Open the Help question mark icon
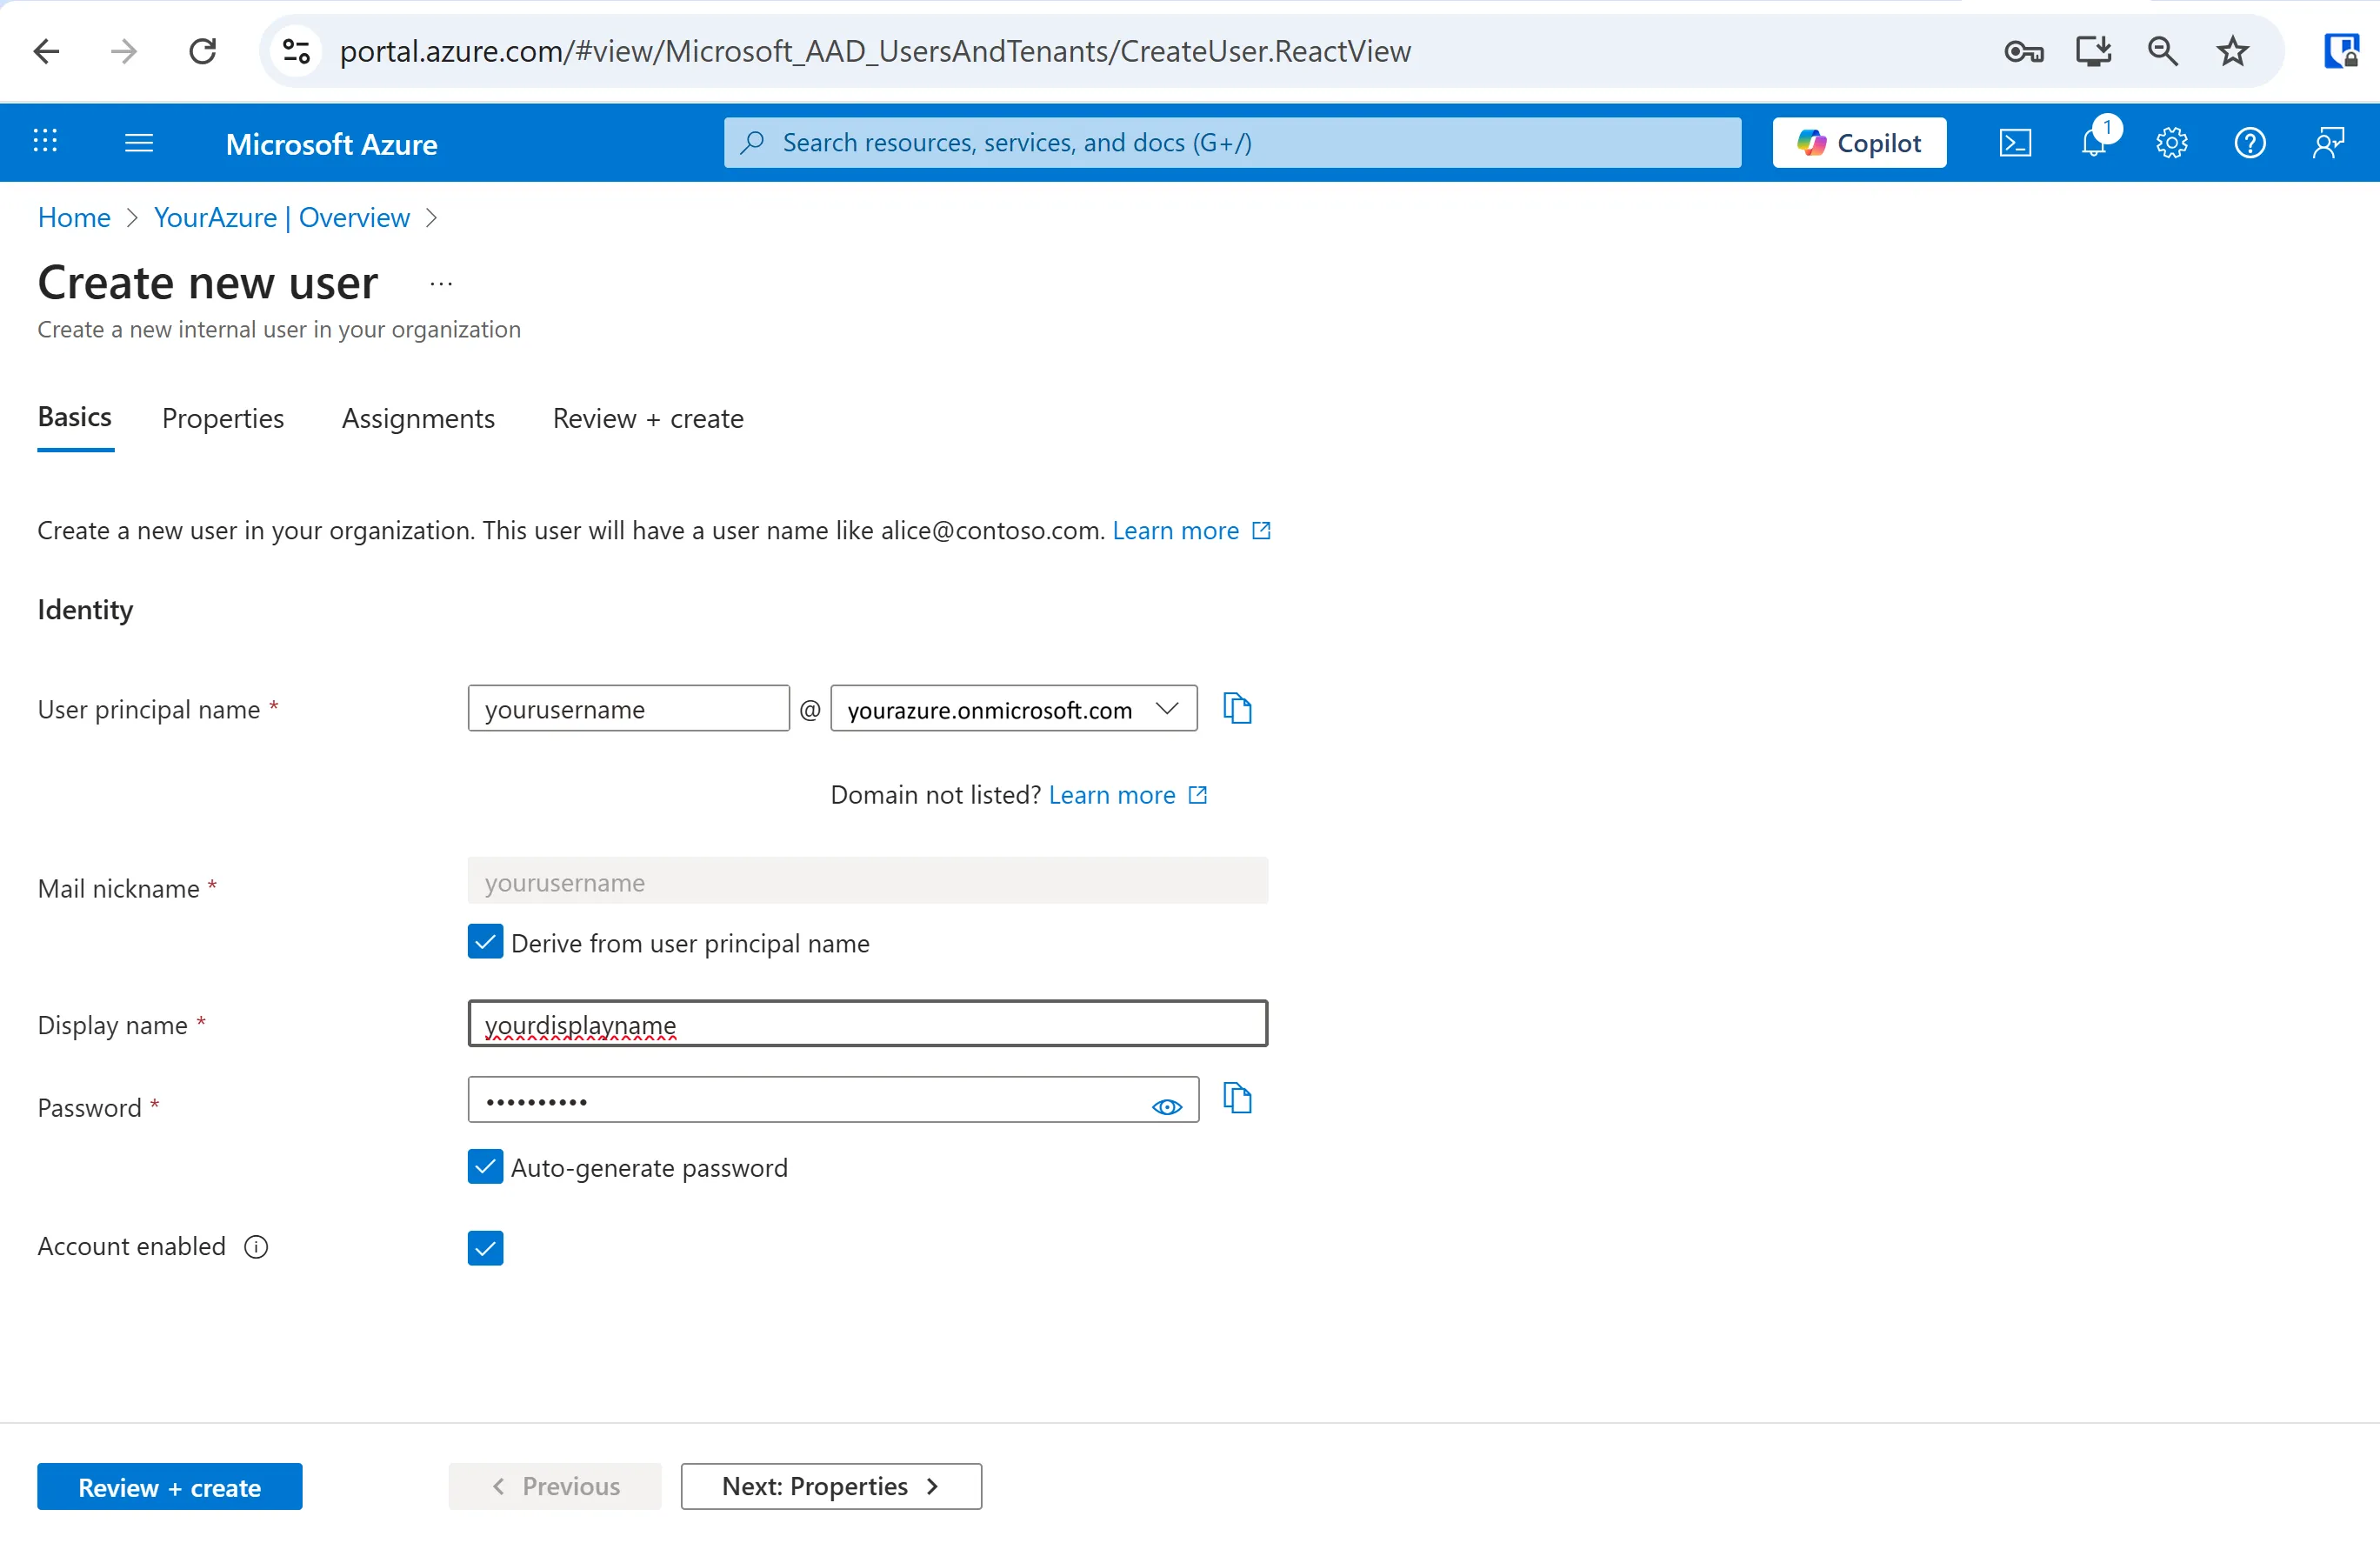 (2249, 143)
